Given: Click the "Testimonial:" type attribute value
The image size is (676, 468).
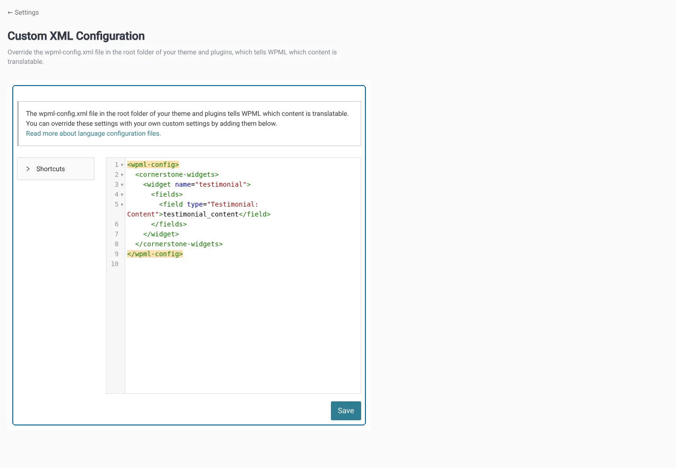Looking at the screenshot, I should (233, 204).
